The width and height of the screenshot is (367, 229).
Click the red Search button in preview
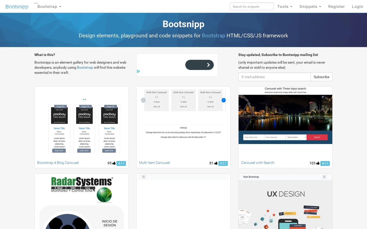click(317, 137)
